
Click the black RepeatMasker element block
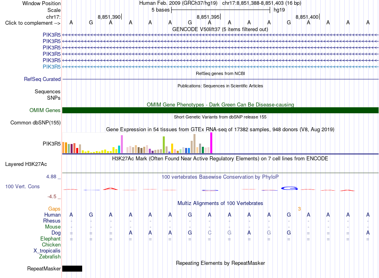pyautogui.click(x=72, y=268)
